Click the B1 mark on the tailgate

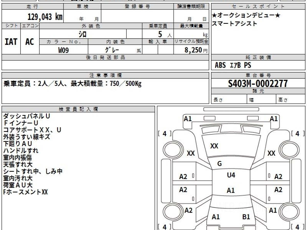(246, 217)
